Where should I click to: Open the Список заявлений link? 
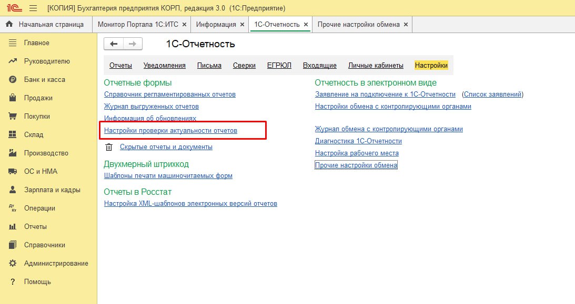pyautogui.click(x=492, y=95)
